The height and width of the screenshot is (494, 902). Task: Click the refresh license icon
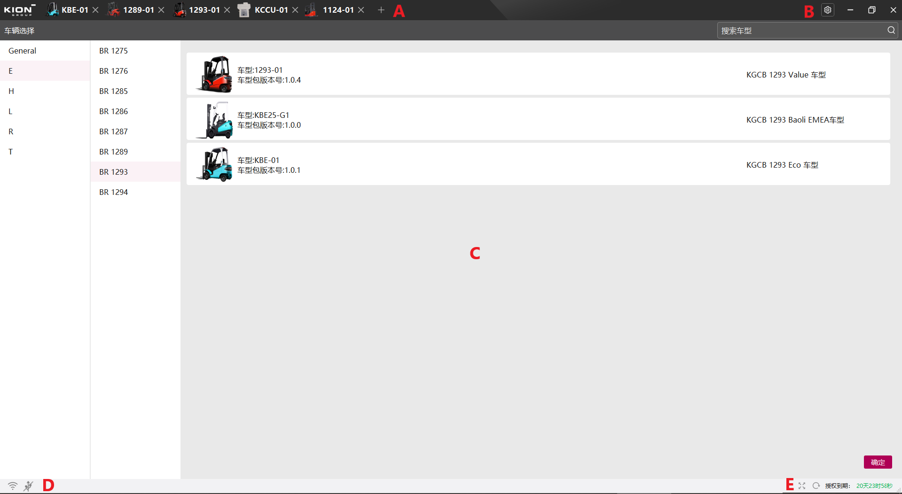[816, 486]
